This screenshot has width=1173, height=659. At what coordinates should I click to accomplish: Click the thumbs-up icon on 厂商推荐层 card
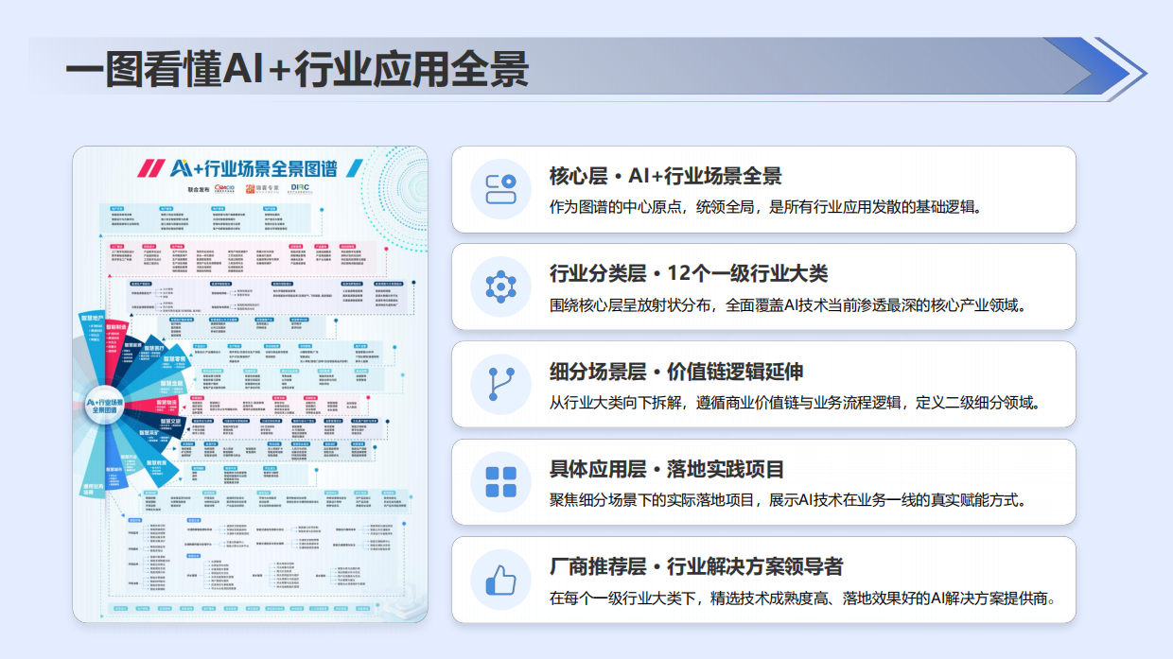click(501, 581)
